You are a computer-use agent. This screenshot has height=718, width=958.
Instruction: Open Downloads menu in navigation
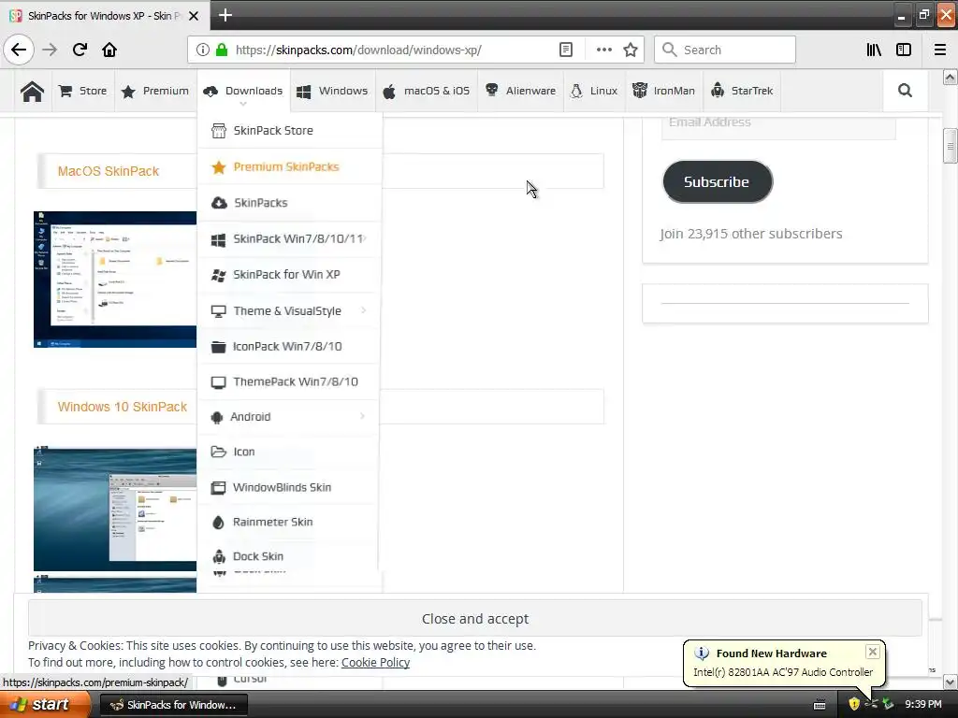(243, 91)
